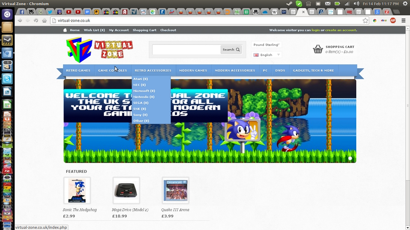
Task: Open the DVDs menu
Action: point(280,70)
